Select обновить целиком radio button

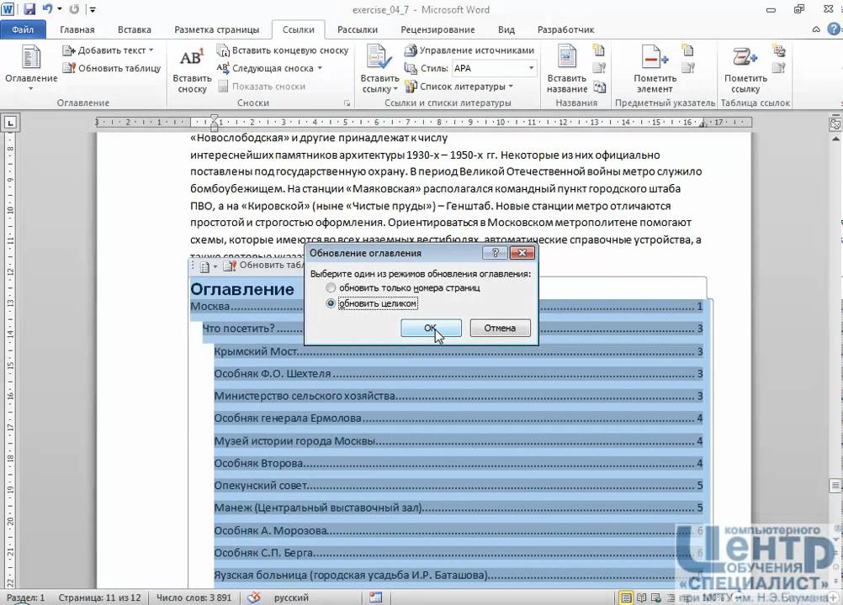pos(331,304)
